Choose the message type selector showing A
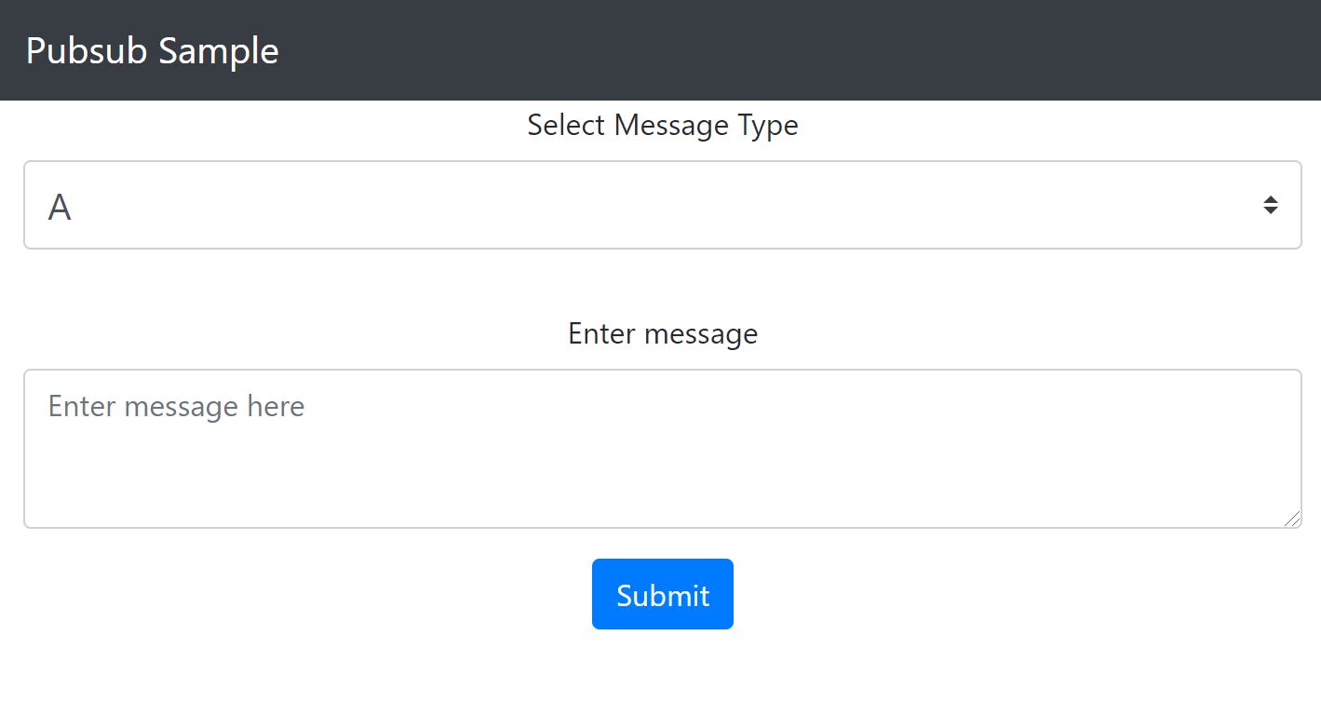The image size is (1321, 716). 662,205
